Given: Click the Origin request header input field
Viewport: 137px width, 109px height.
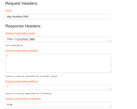Looking at the screenshot, I should (x=58, y=17).
